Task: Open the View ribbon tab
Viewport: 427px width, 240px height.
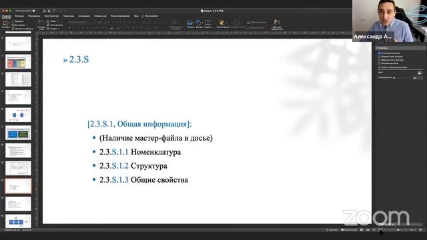Action: coord(136,16)
